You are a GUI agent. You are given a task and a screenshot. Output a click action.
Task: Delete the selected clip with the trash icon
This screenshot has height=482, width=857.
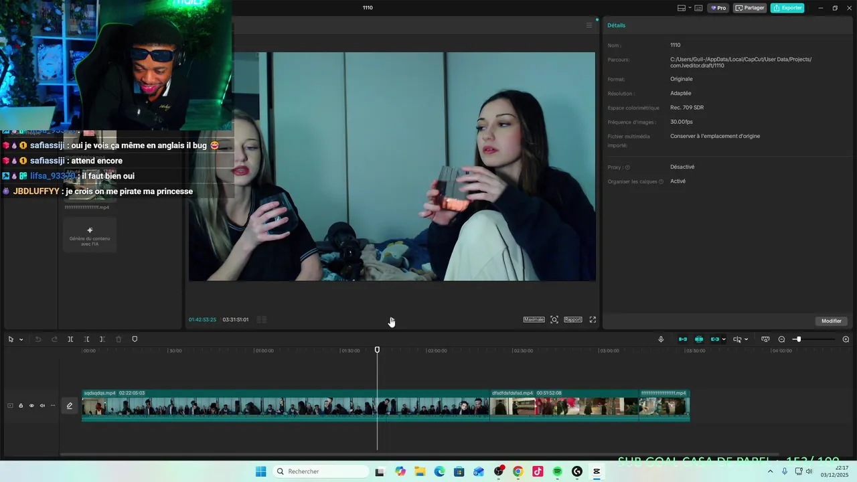point(119,339)
